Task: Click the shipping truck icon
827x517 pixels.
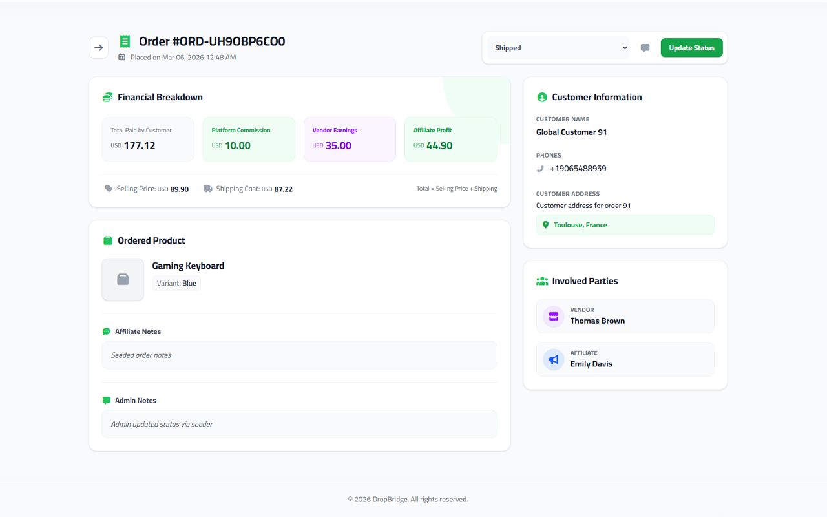Action: [208, 189]
